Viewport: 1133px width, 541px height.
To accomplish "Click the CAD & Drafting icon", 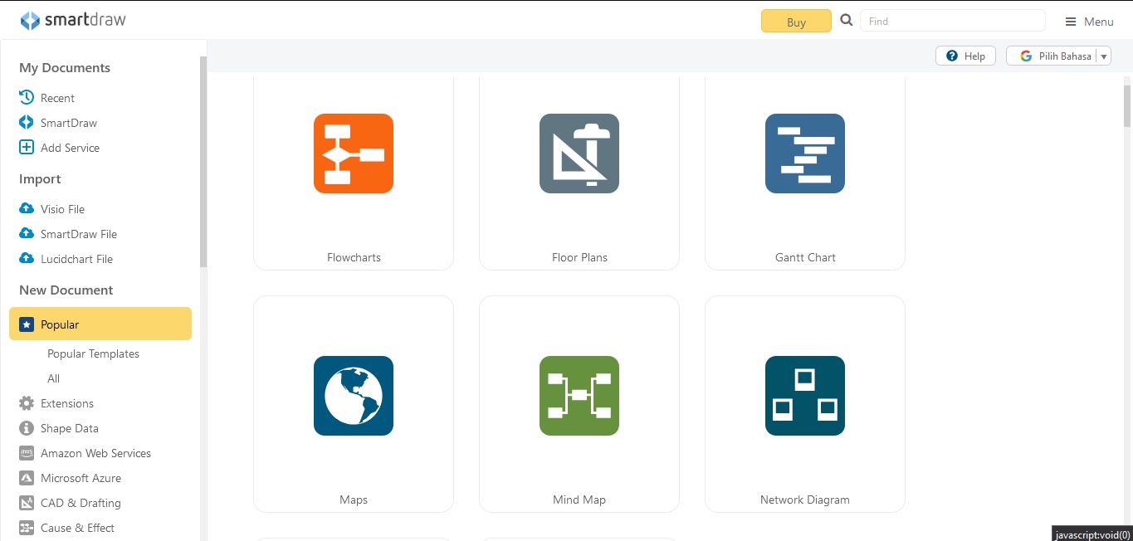I will [27, 503].
